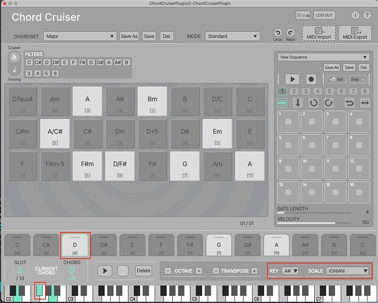This screenshot has width=378, height=303.
Task: Select the Voicing note icon
Action: (x=14, y=70)
